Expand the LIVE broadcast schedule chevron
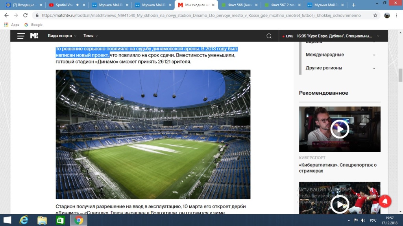The image size is (403, 226). point(378,36)
